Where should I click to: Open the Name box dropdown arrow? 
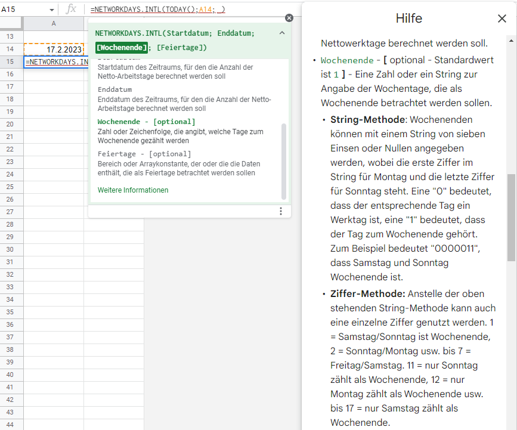tap(51, 10)
